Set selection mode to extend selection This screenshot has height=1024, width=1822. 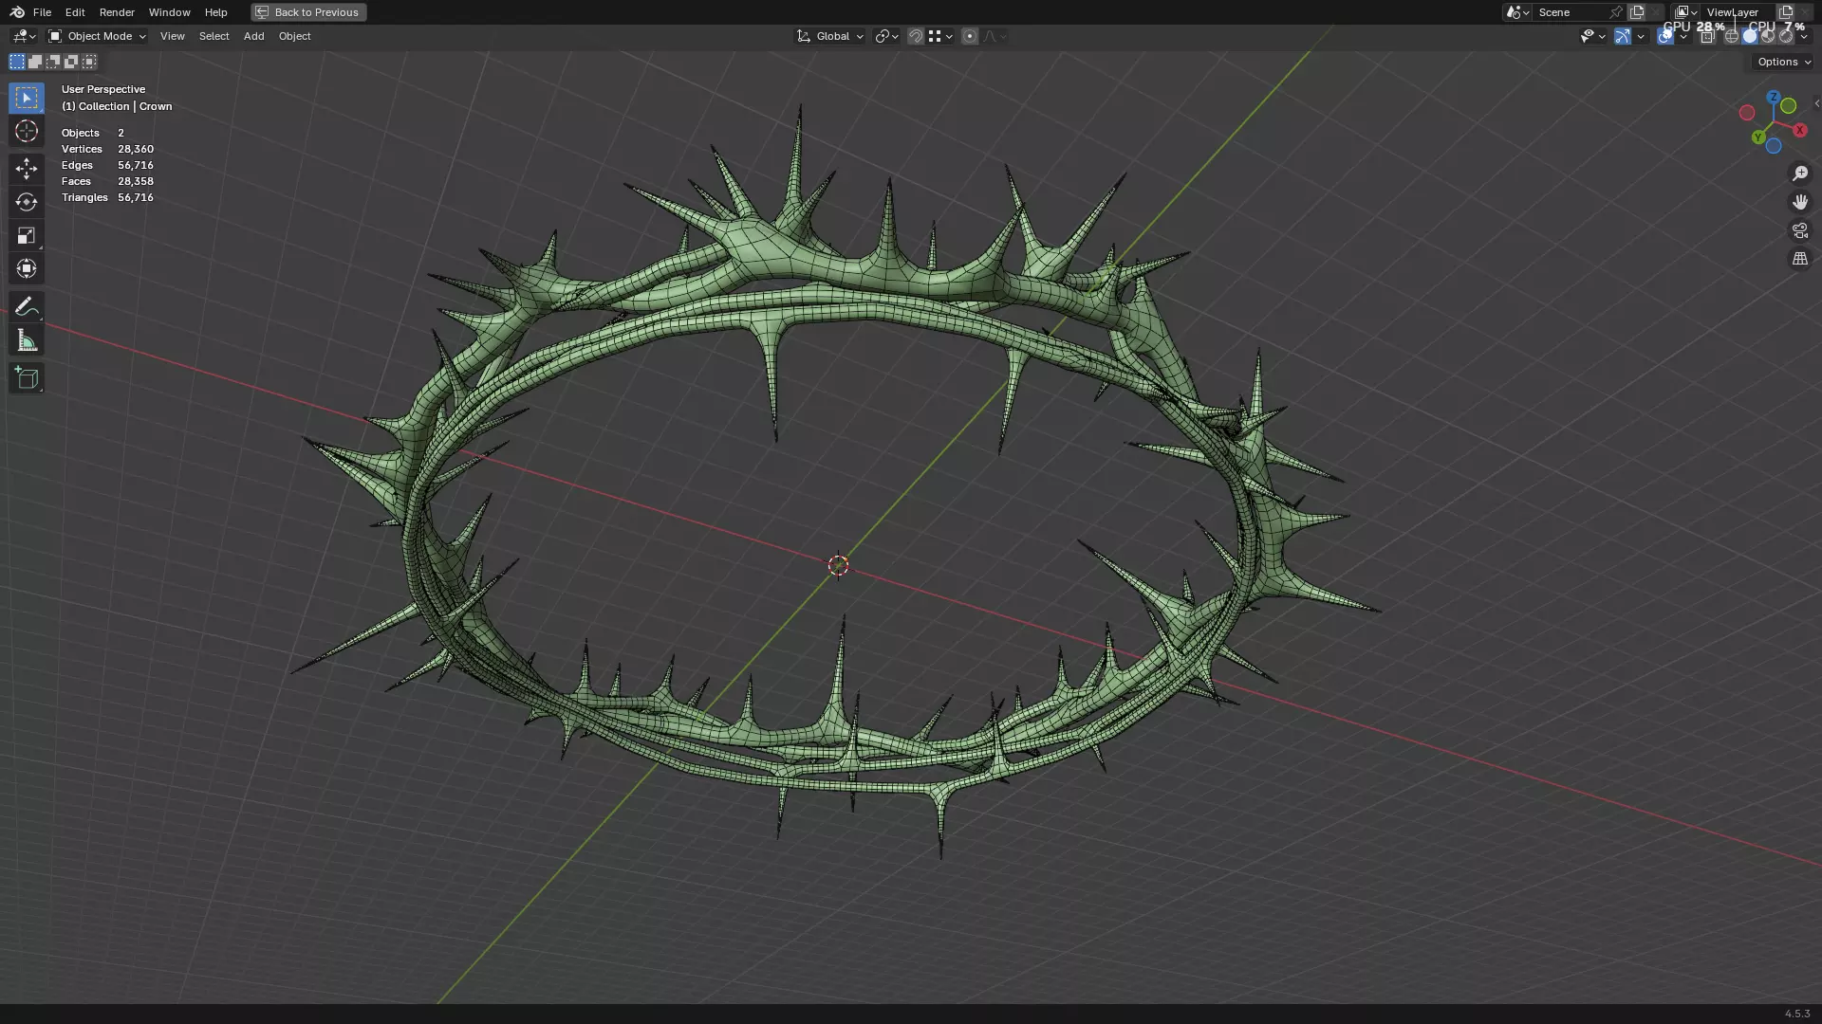click(x=35, y=62)
